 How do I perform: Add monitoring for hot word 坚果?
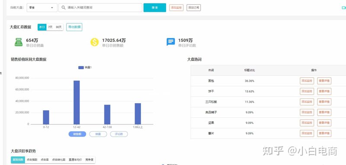[x=307, y=123]
